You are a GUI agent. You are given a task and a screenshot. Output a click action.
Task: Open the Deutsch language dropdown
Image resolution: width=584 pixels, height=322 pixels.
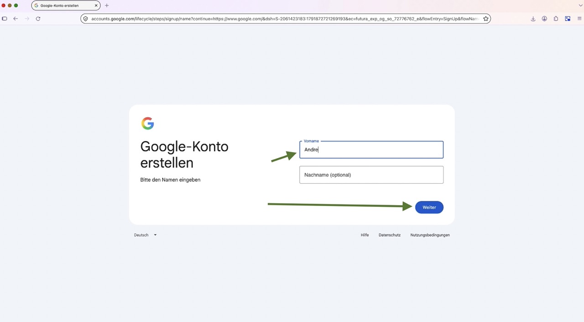coord(145,235)
